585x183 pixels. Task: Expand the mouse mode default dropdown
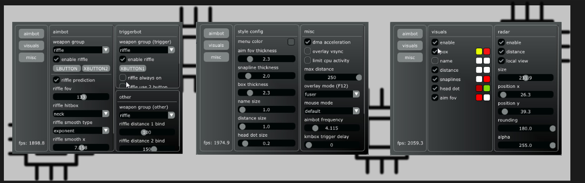(332, 111)
